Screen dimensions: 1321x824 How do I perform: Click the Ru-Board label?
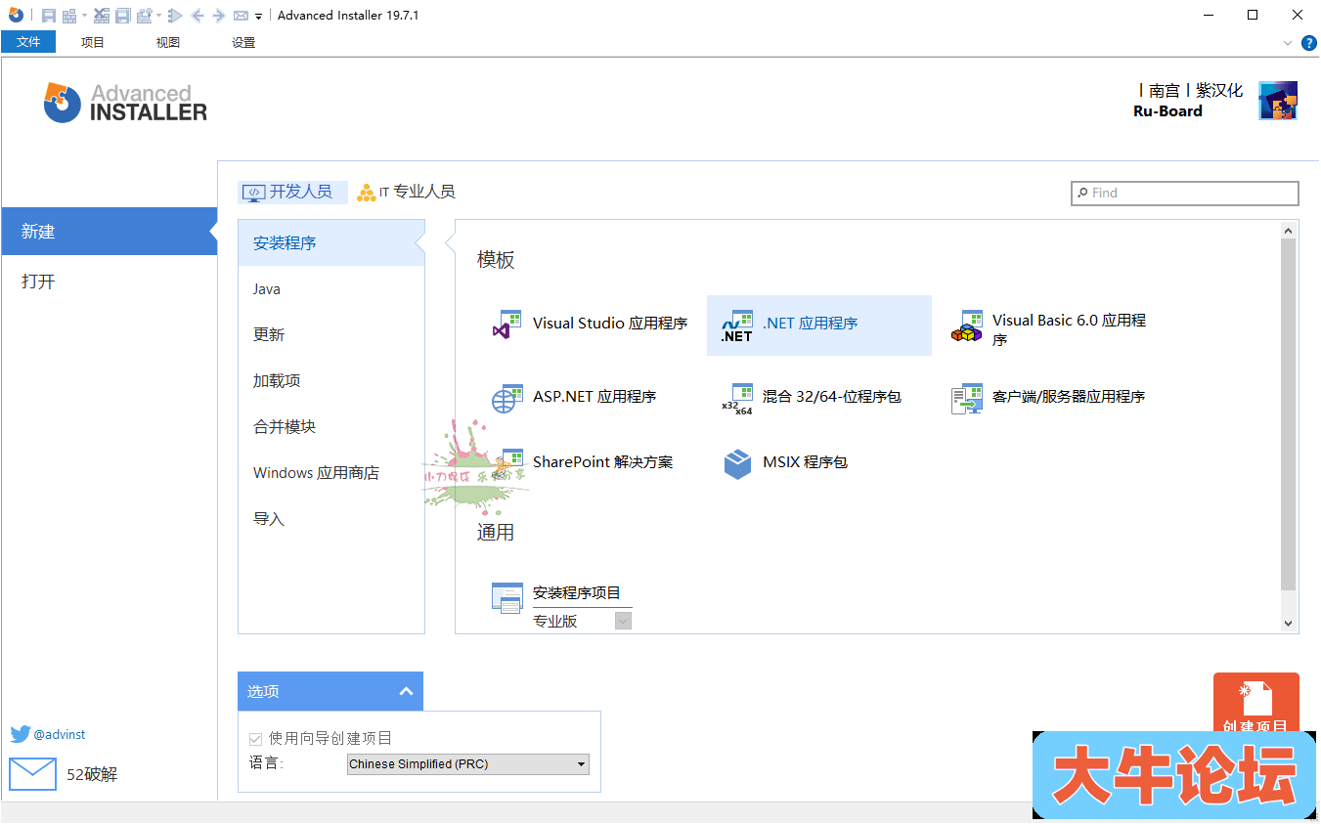[1167, 111]
